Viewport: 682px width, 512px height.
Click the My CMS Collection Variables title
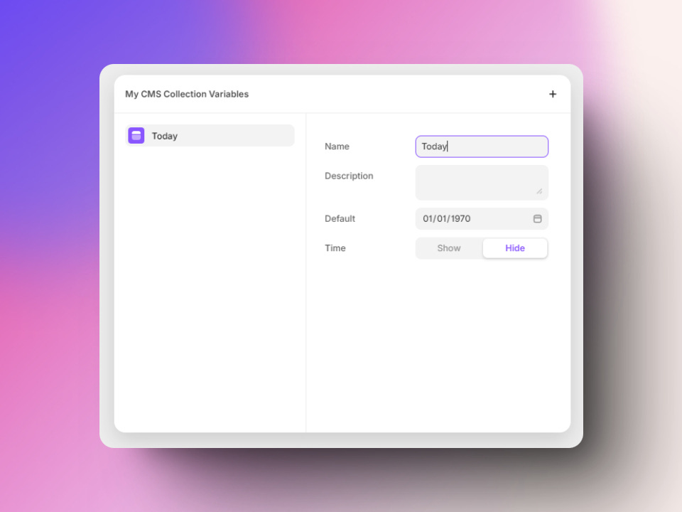coord(187,94)
